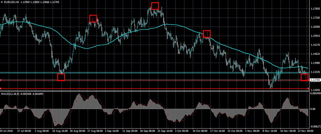Click the 1.15270 price scale label
The width and height of the screenshot is (321, 134).
point(316,45)
